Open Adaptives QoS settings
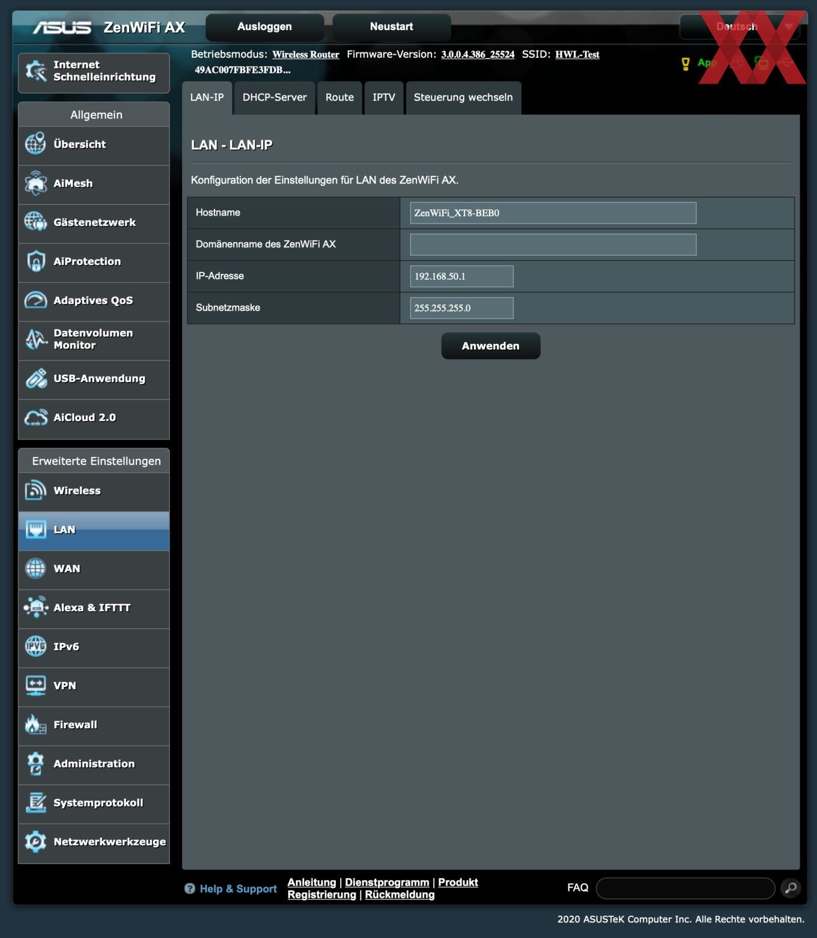This screenshot has width=817, height=938. coord(94,301)
